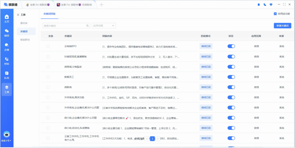Viewport: 295px width, 148px height.
Task: Click keyword 微小助,企业痛点,解决什么问题
Action: tap(81, 118)
